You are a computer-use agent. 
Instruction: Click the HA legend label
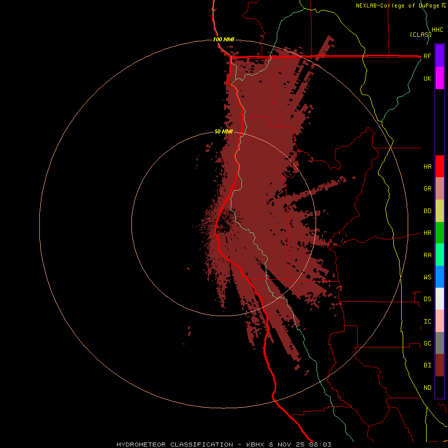tap(427, 167)
